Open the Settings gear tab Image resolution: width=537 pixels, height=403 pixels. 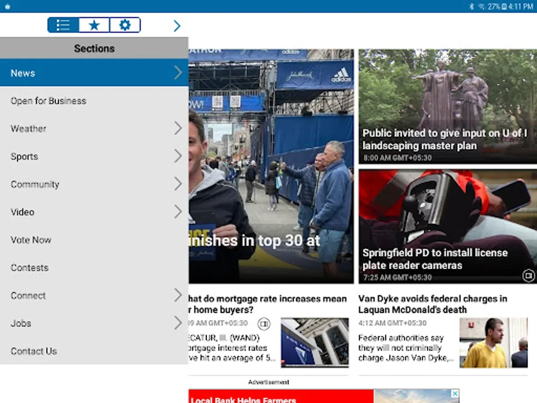pyautogui.click(x=125, y=25)
